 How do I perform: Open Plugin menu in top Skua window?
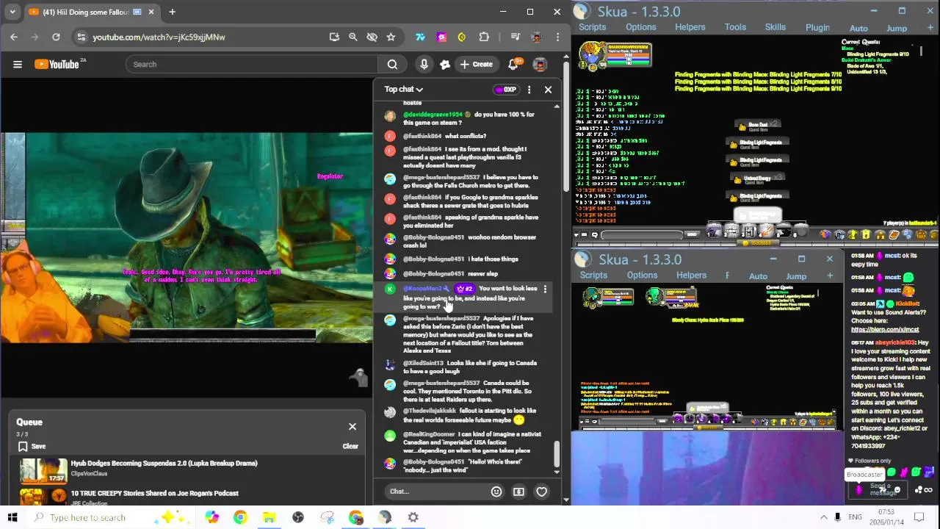pyautogui.click(x=817, y=28)
